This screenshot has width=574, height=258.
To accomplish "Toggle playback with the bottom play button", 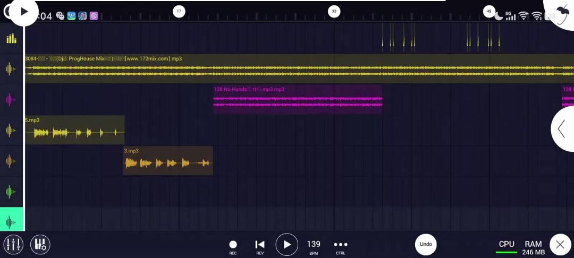I will tap(286, 244).
